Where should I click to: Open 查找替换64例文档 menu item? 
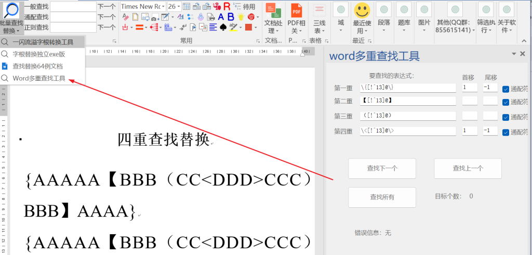(x=43, y=66)
